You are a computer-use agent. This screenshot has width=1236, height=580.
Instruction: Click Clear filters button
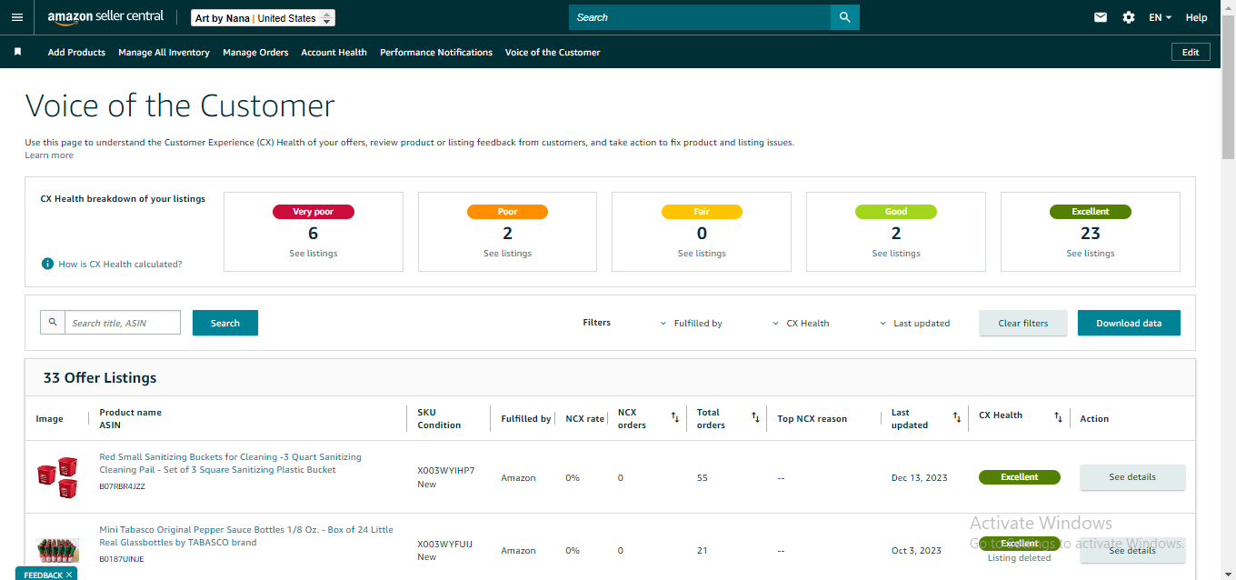[1023, 323]
